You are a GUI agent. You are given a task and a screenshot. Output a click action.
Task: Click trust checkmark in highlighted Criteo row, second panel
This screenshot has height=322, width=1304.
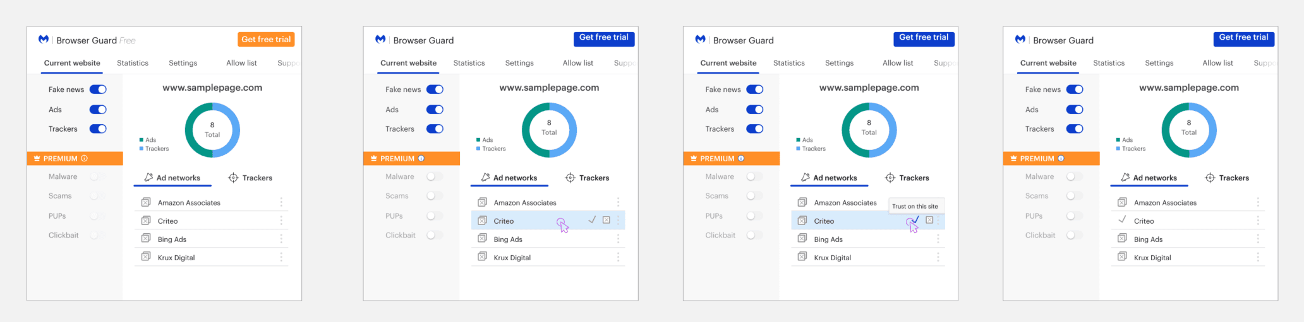click(x=592, y=220)
